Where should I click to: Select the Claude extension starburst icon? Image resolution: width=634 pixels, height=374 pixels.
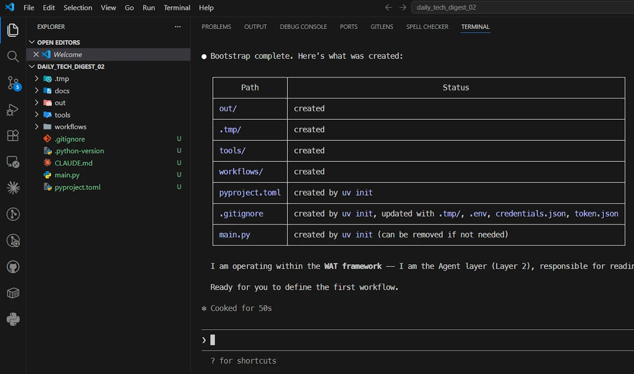point(13,187)
